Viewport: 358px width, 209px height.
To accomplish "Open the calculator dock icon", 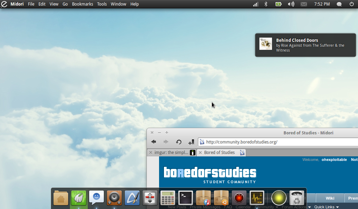I will coord(167,198).
